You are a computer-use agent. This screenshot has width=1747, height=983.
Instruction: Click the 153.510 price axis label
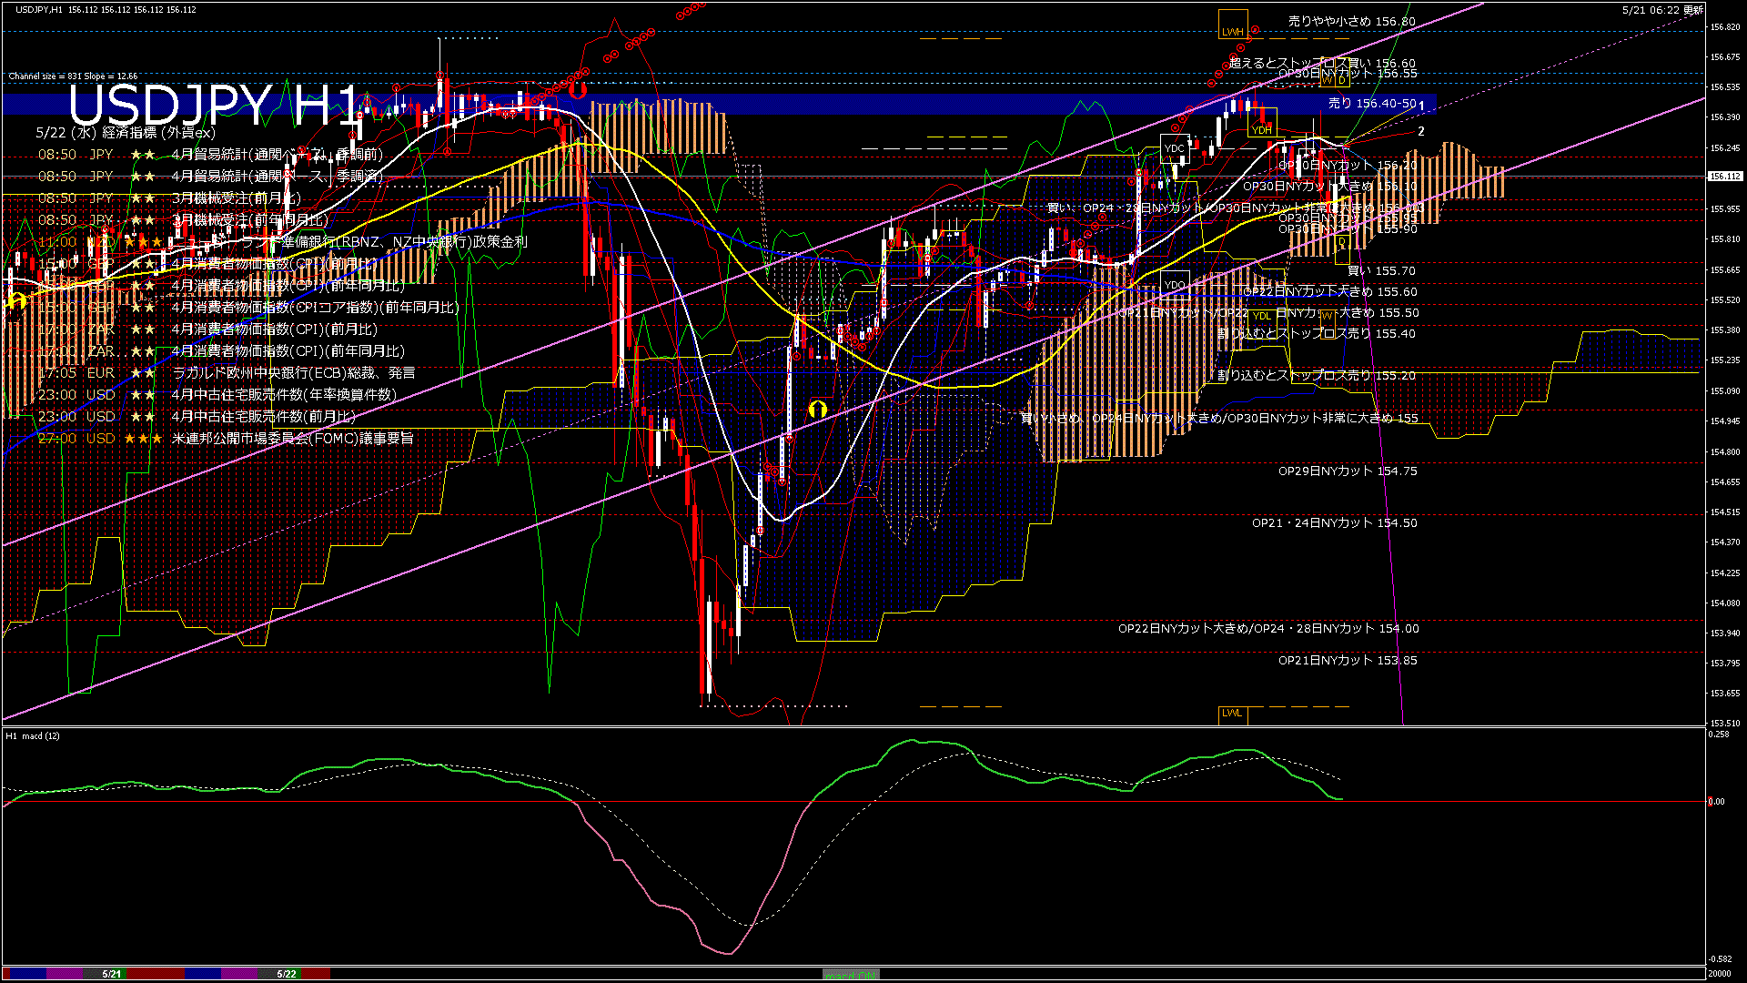(x=1725, y=724)
